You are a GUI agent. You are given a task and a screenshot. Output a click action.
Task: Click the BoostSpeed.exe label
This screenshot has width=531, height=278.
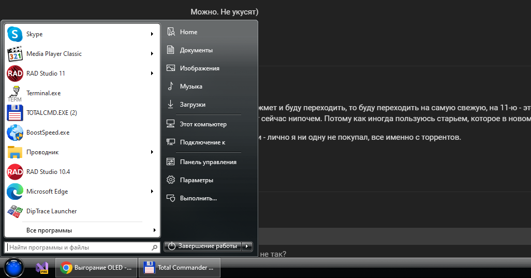[48, 133]
